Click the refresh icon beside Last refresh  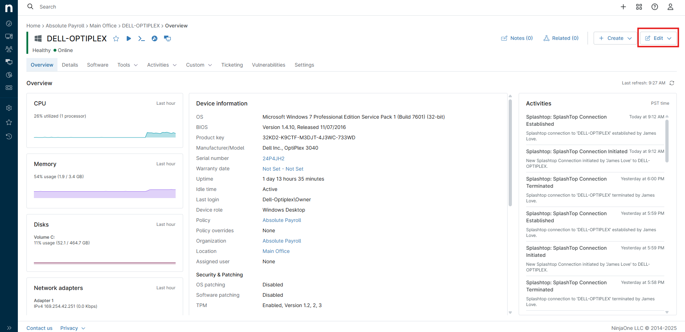pyautogui.click(x=672, y=83)
